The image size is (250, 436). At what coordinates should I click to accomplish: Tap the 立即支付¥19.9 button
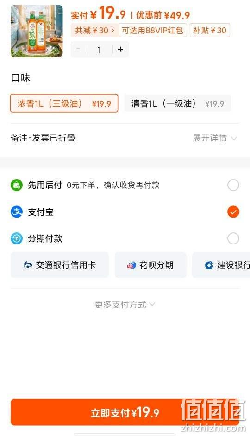pyautogui.click(x=125, y=413)
